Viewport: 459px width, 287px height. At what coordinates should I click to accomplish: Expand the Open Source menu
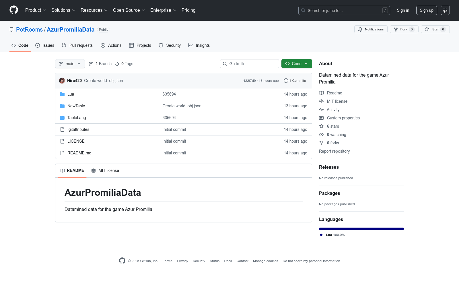click(129, 10)
